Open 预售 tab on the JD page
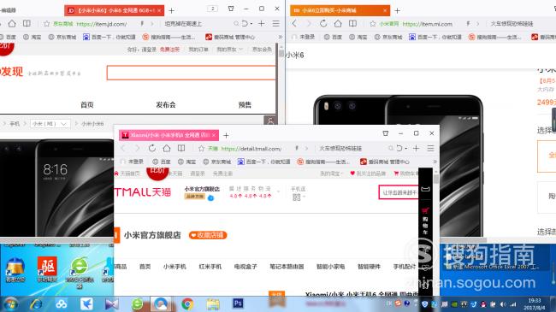Screen dimensions: 556x312 (245, 104)
